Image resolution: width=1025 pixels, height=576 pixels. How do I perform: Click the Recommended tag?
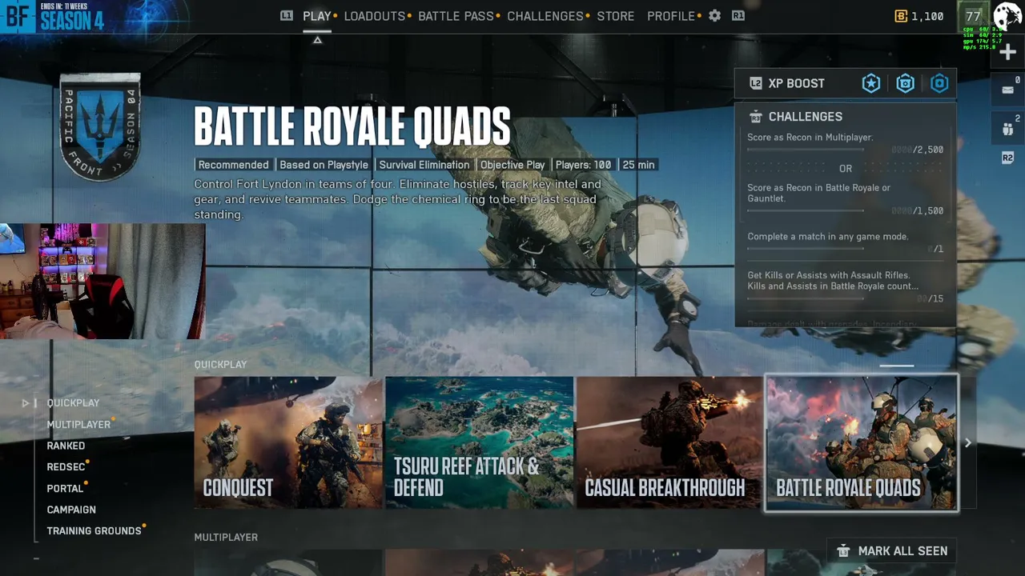coord(234,165)
